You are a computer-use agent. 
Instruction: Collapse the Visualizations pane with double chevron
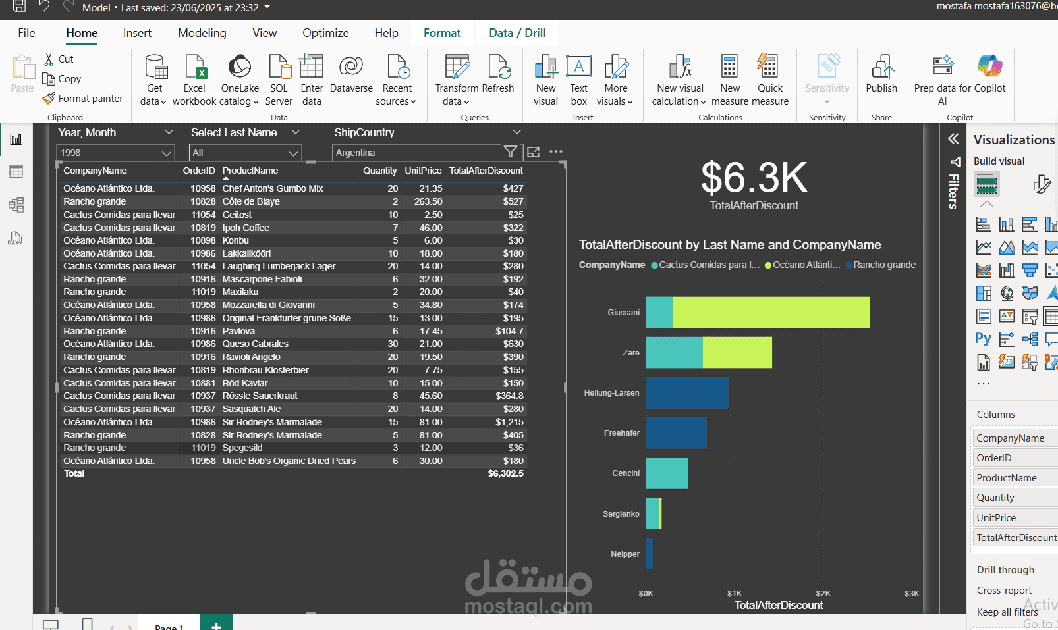(953, 138)
